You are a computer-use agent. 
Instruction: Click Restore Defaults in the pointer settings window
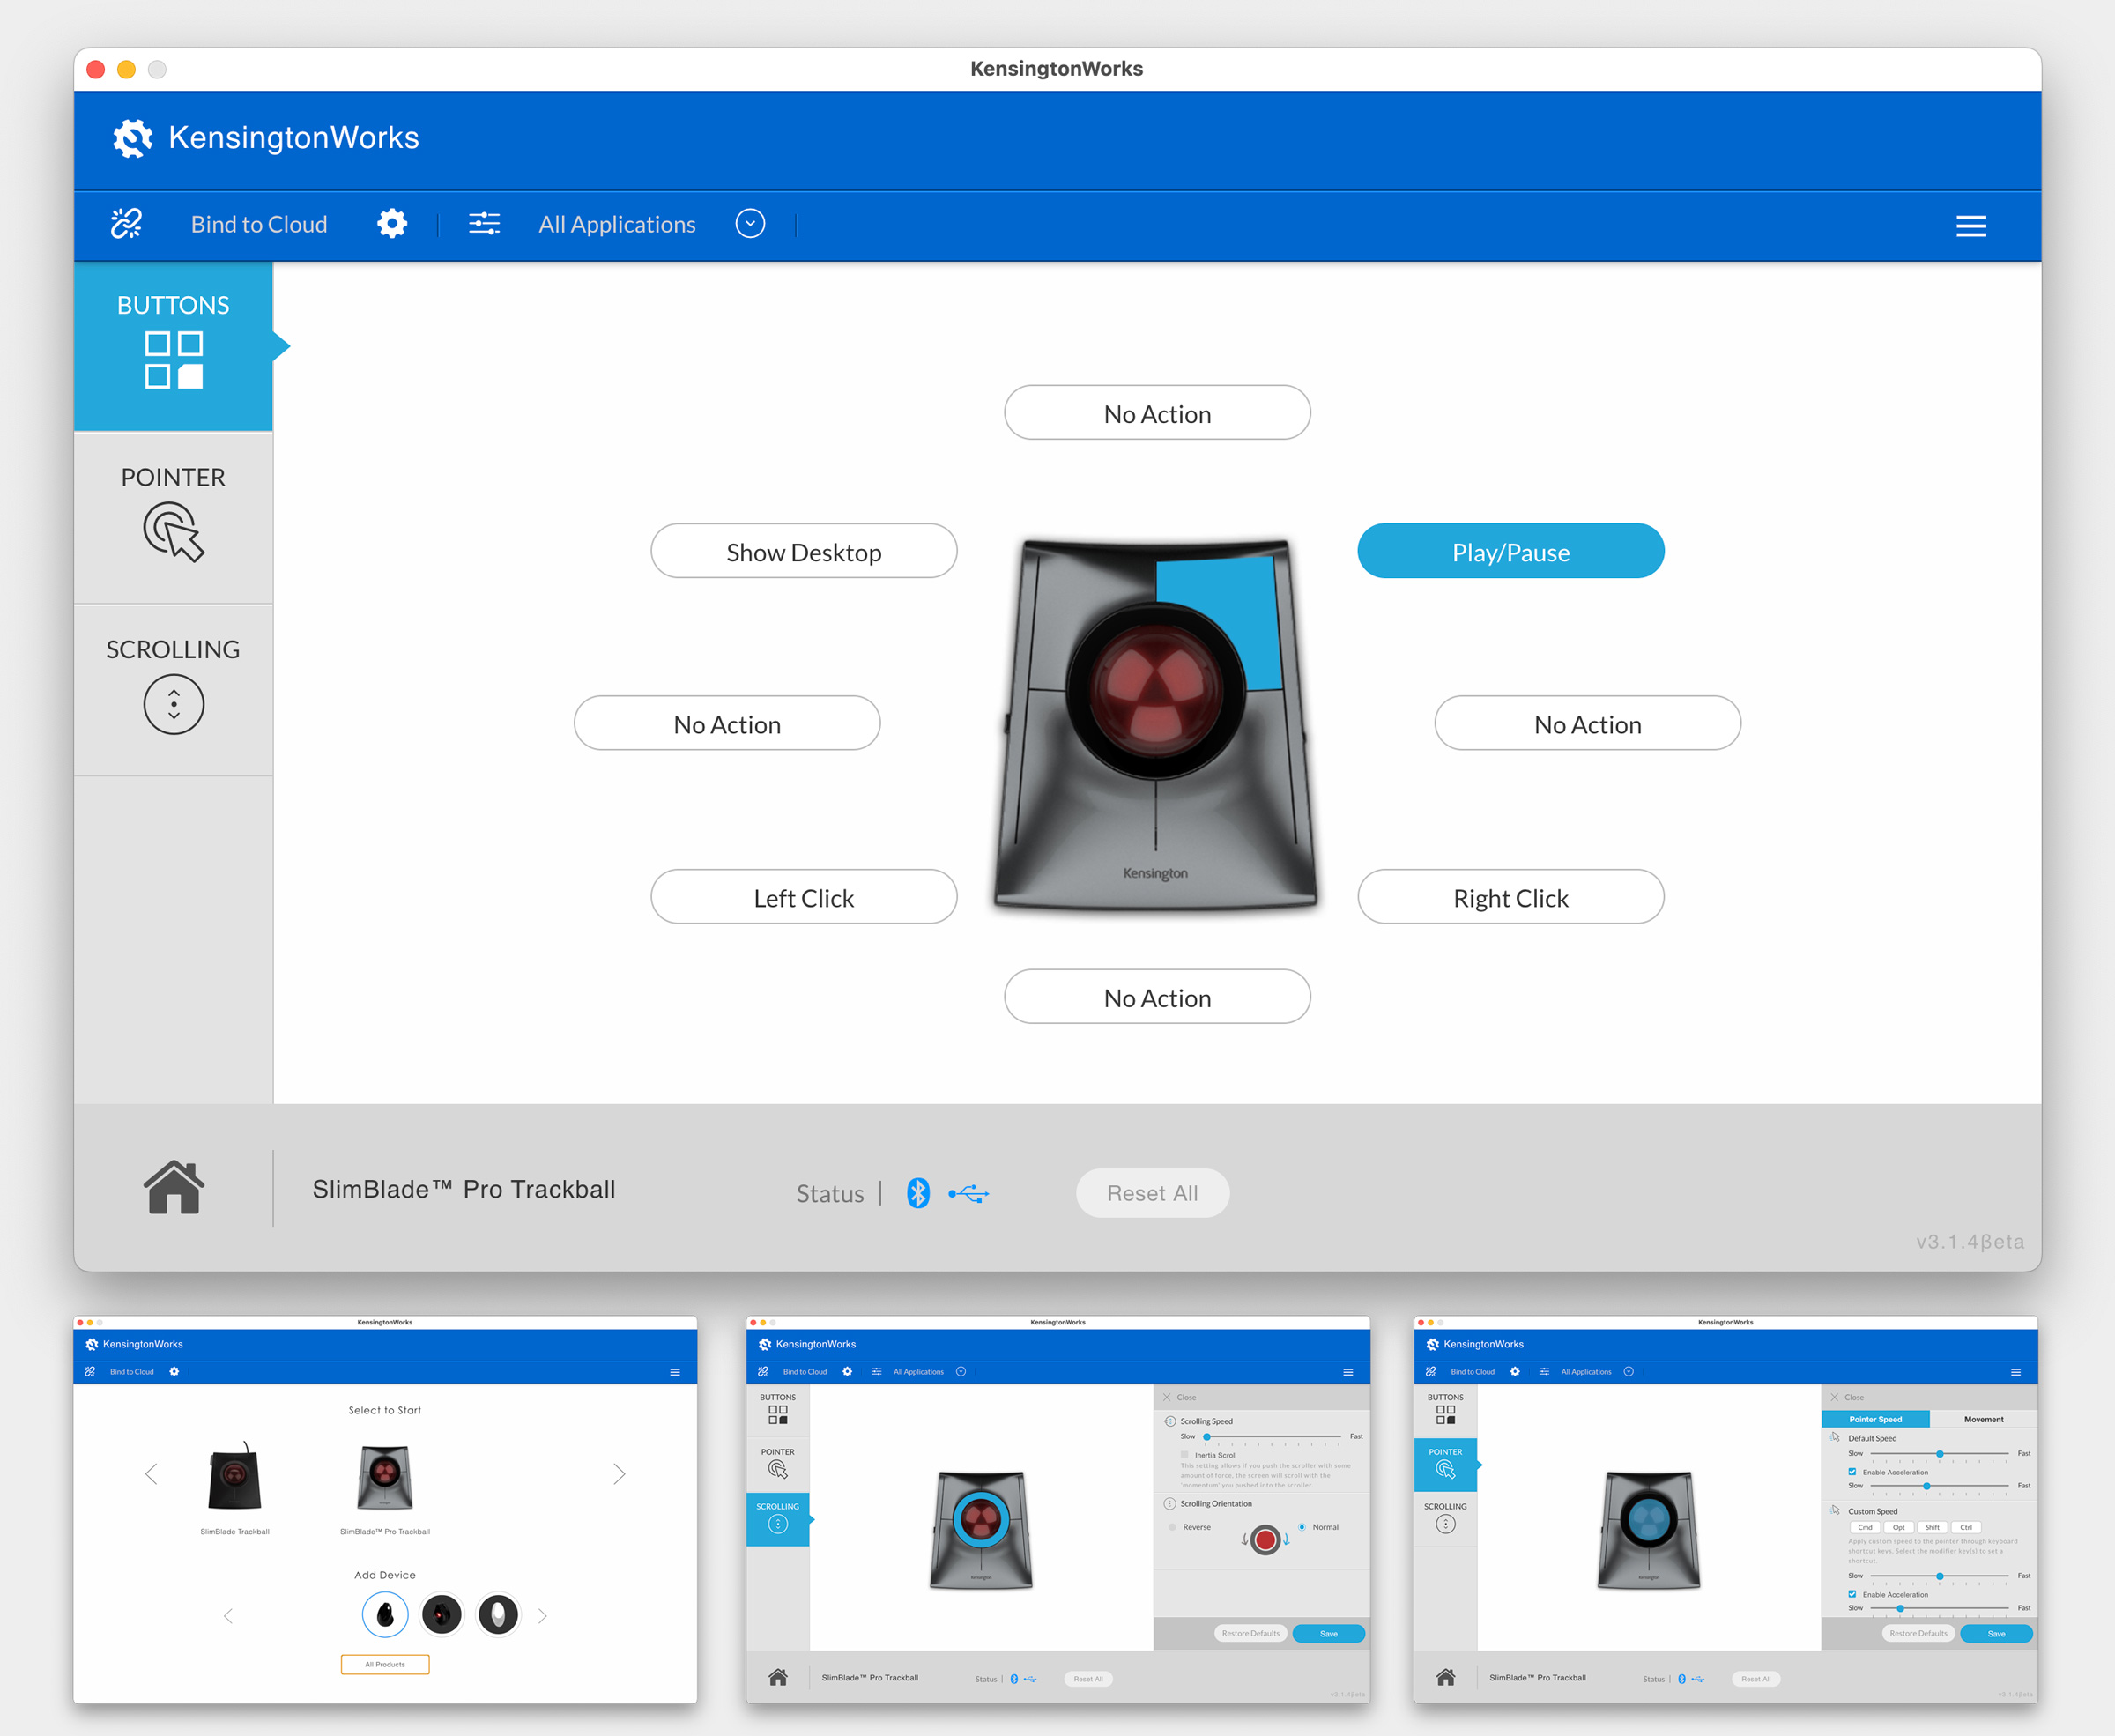pos(1918,1633)
